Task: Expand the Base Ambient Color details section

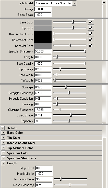Action: coord(3,143)
